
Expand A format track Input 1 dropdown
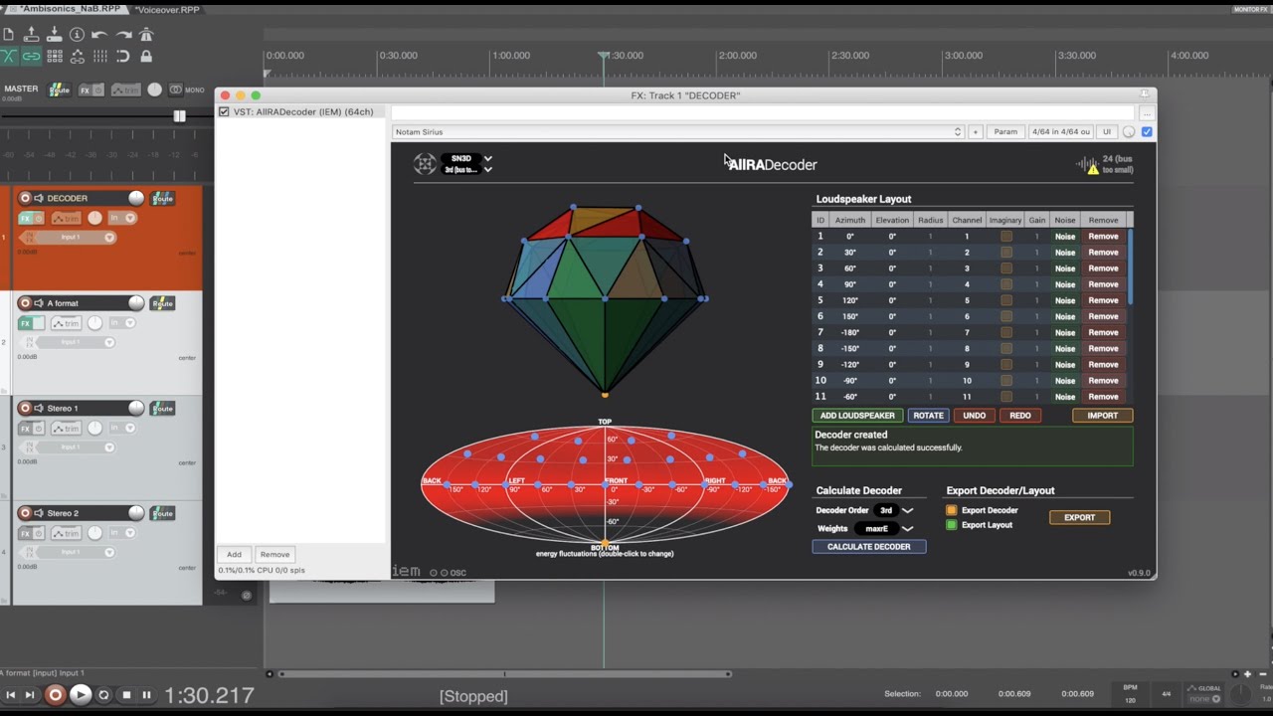[109, 342]
